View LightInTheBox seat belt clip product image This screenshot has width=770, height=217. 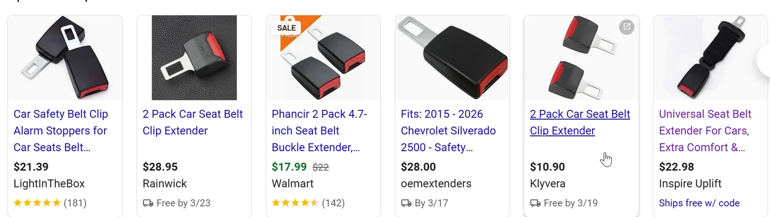coord(65,58)
